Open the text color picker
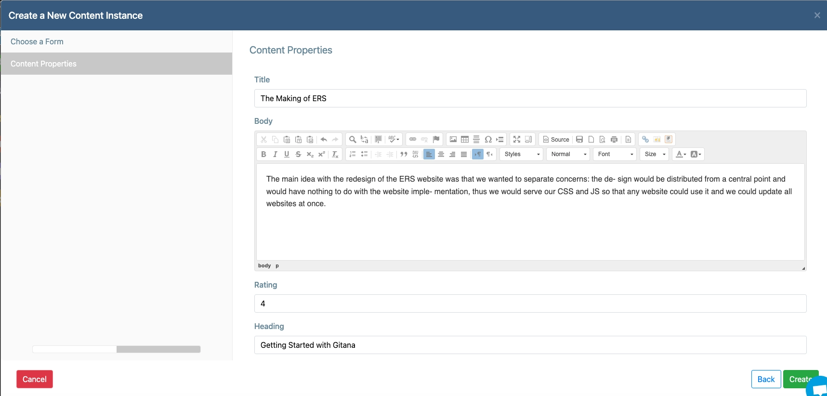The height and width of the screenshot is (396, 827). pyautogui.click(x=681, y=155)
